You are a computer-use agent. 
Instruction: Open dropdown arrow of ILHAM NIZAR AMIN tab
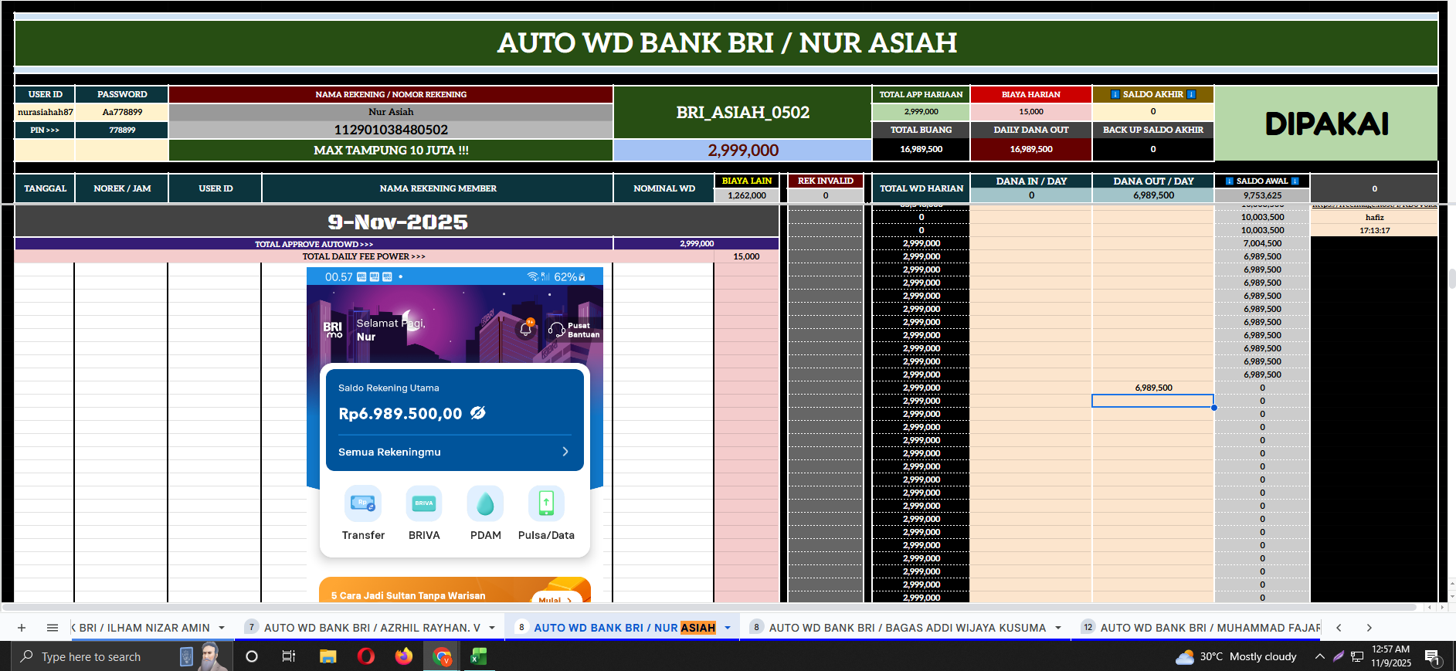[222, 628]
